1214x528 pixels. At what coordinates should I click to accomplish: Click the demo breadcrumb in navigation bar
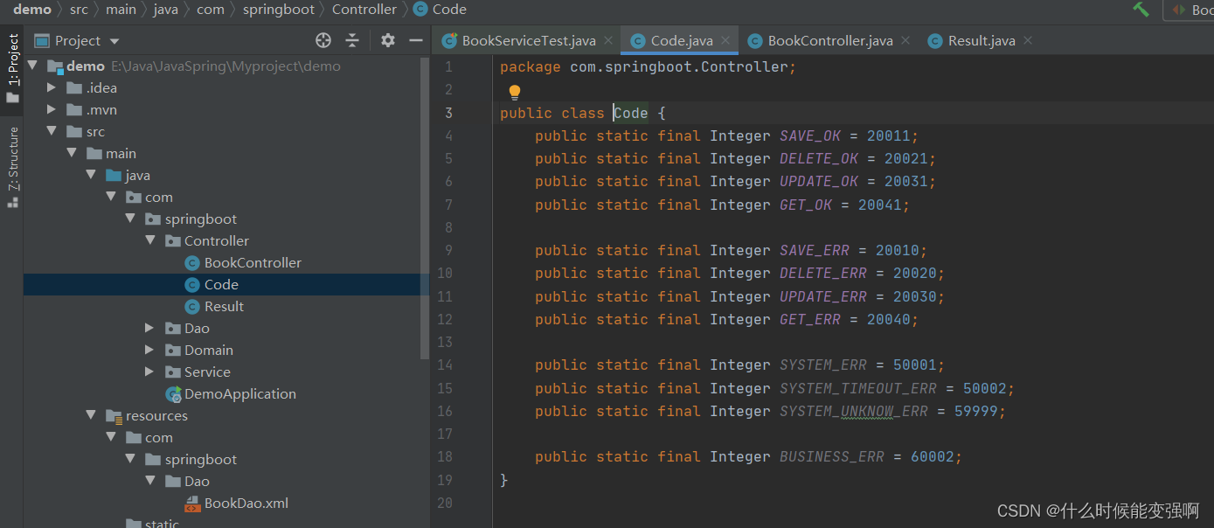[x=32, y=9]
